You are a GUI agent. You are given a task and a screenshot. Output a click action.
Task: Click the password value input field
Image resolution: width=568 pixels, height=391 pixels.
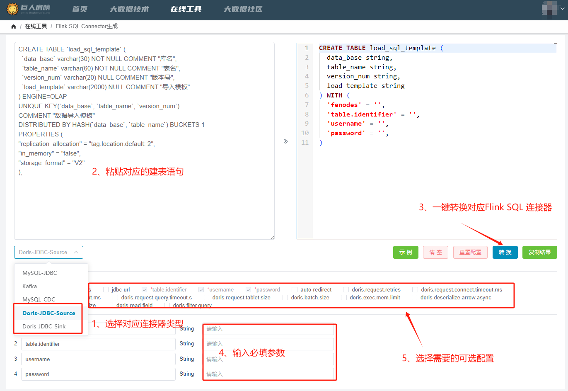pyautogui.click(x=268, y=374)
